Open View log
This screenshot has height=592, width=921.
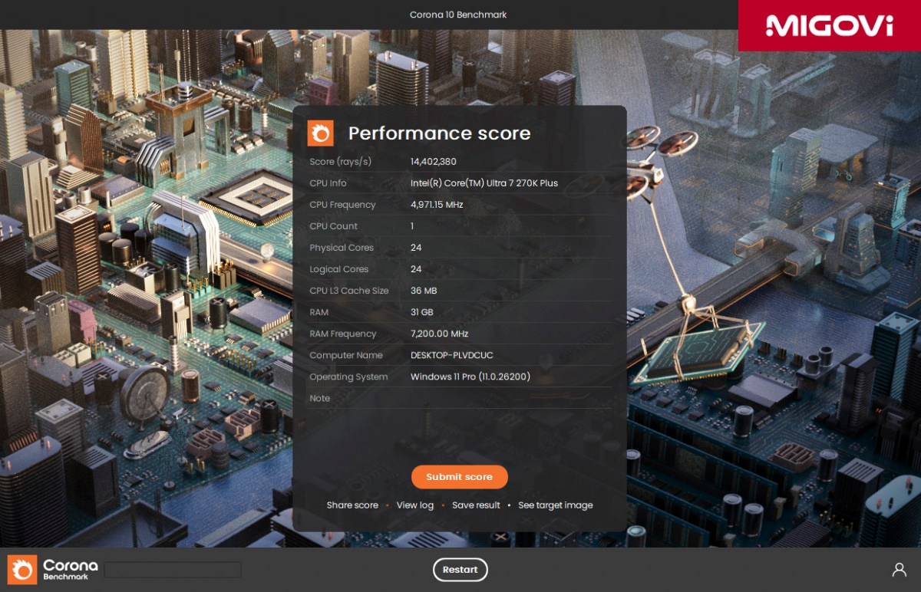[414, 505]
